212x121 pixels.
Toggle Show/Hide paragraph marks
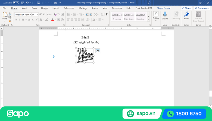pyautogui.click(x=107, y=14)
